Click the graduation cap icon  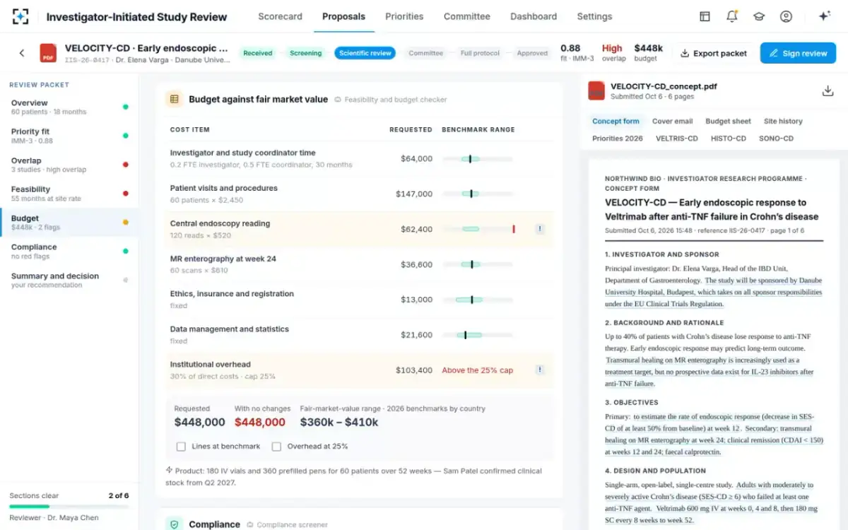pos(759,16)
